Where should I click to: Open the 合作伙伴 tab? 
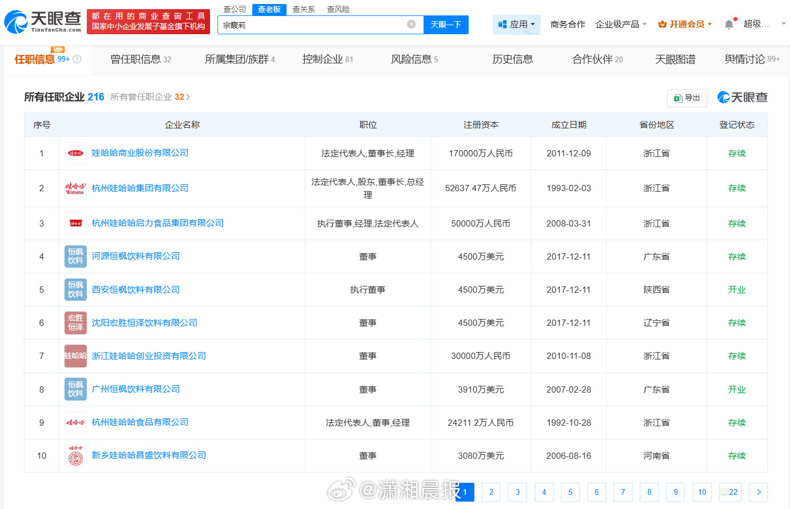(598, 59)
